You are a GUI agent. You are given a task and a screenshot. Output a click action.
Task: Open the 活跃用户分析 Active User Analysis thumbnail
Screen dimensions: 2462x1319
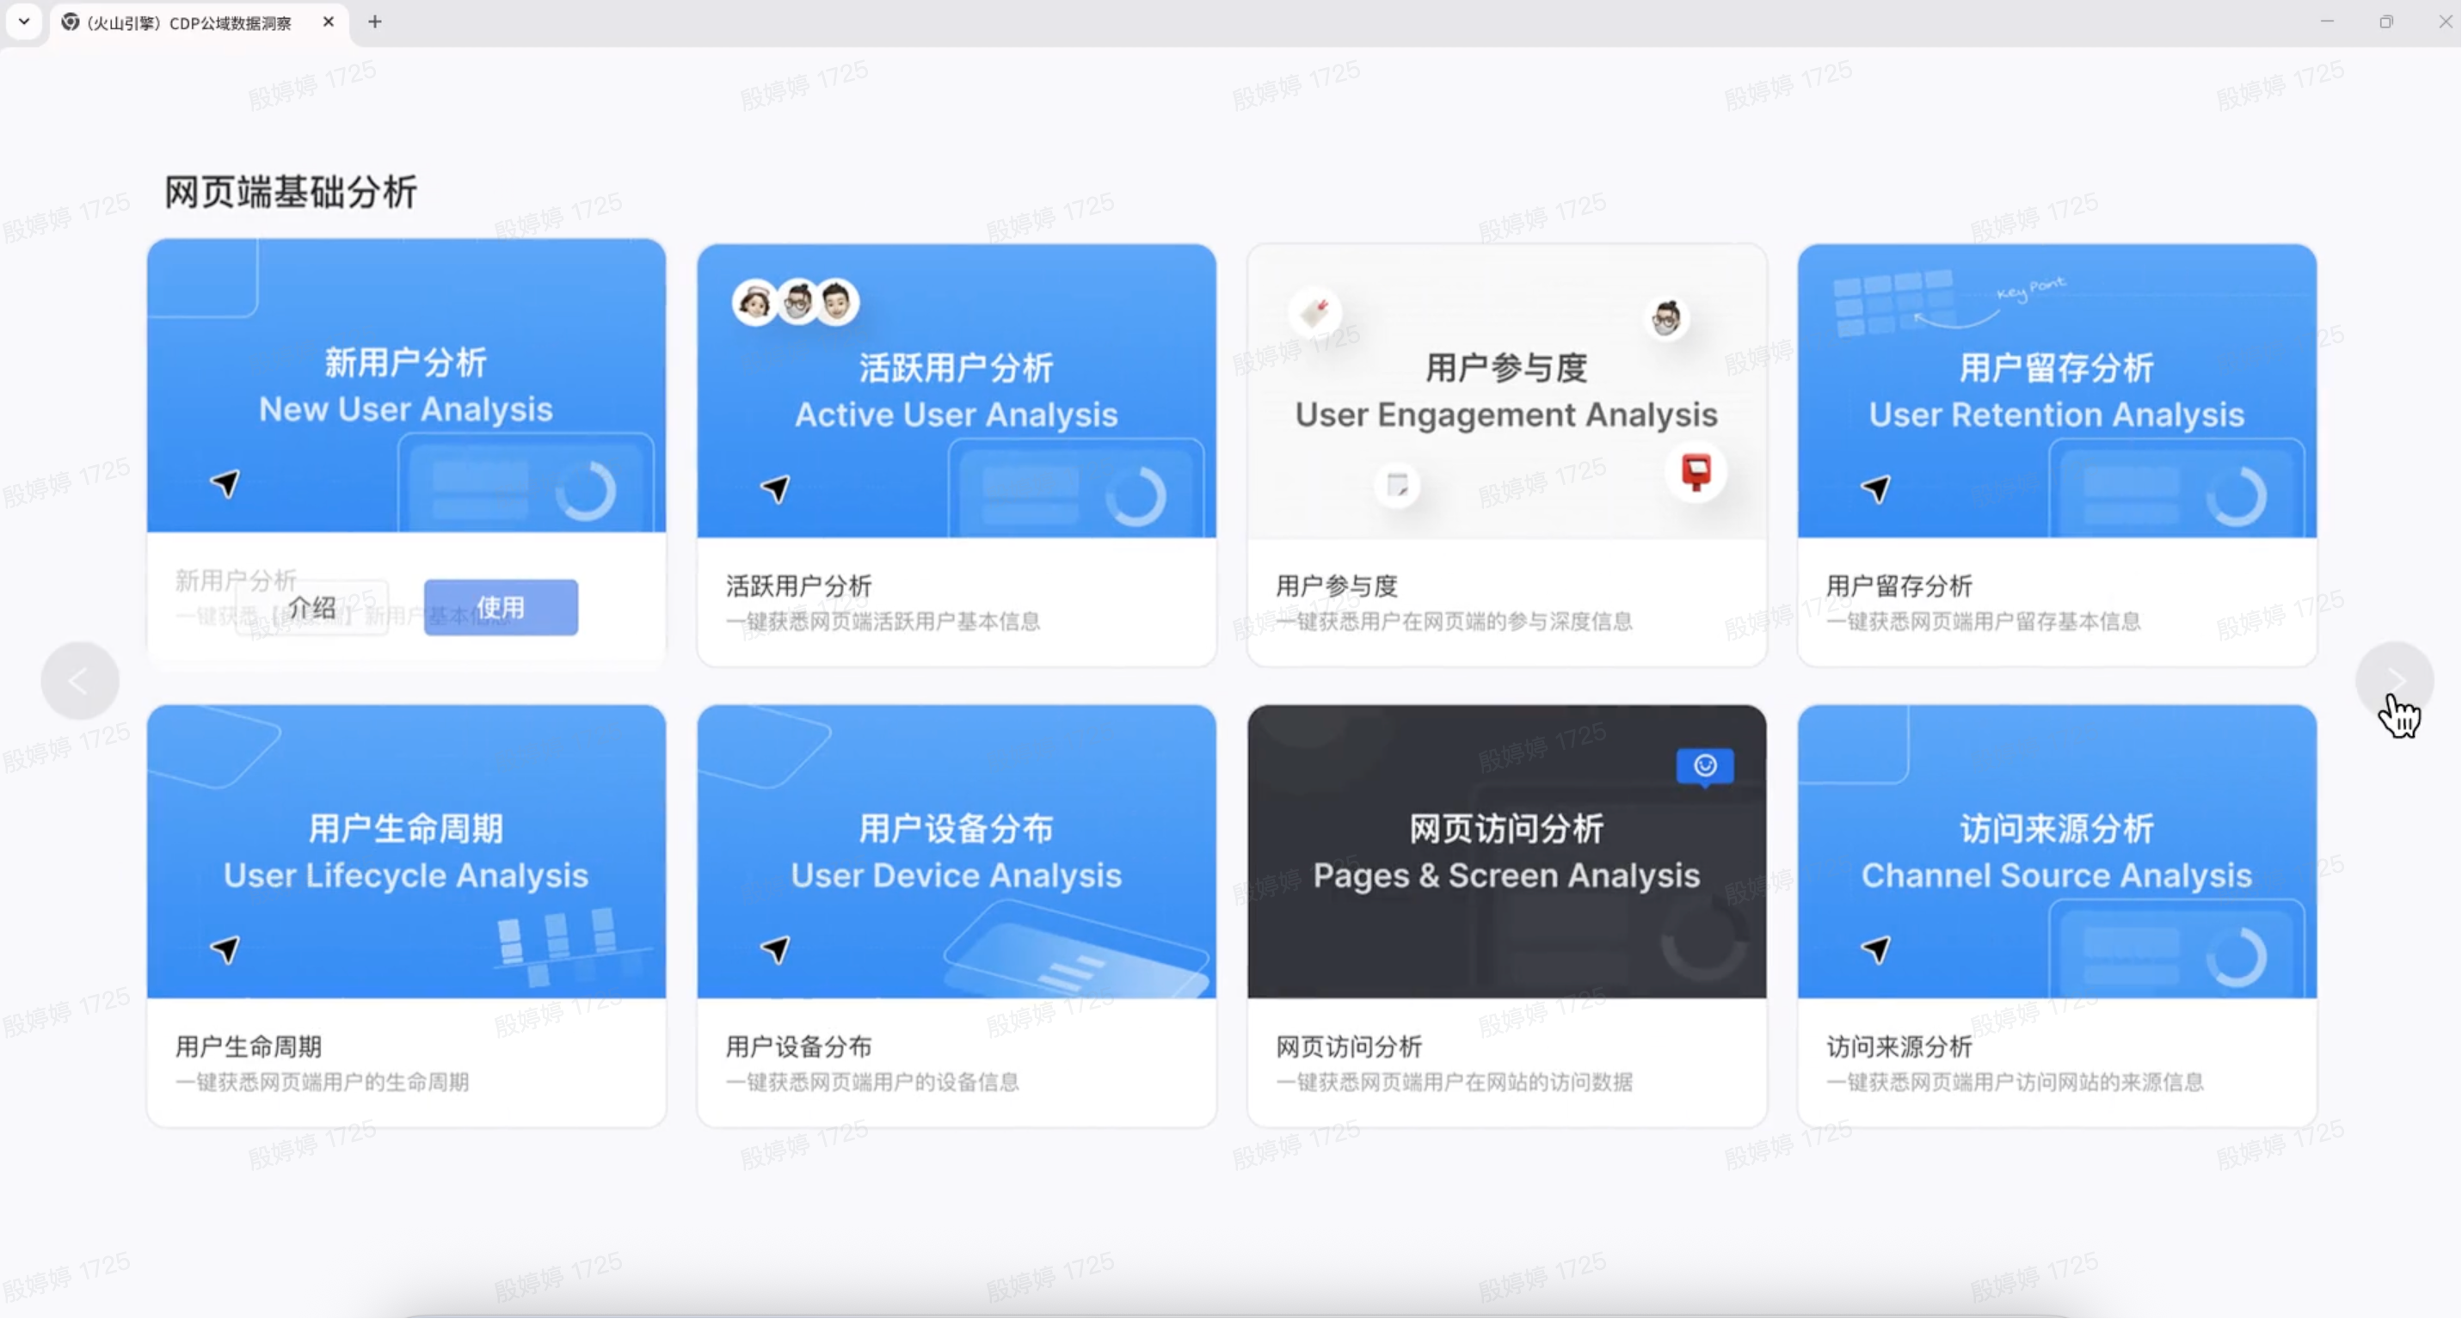(957, 390)
